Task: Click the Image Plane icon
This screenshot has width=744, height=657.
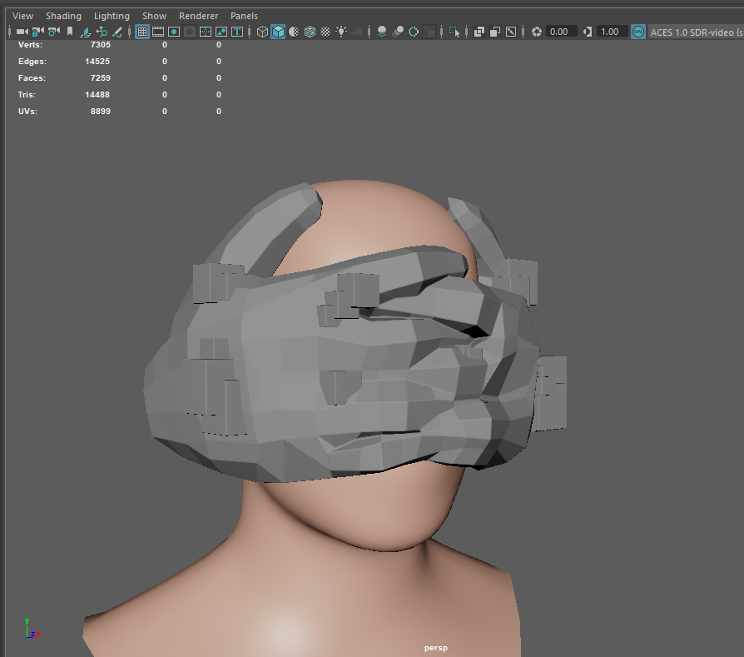Action: pyautogui.click(x=86, y=32)
